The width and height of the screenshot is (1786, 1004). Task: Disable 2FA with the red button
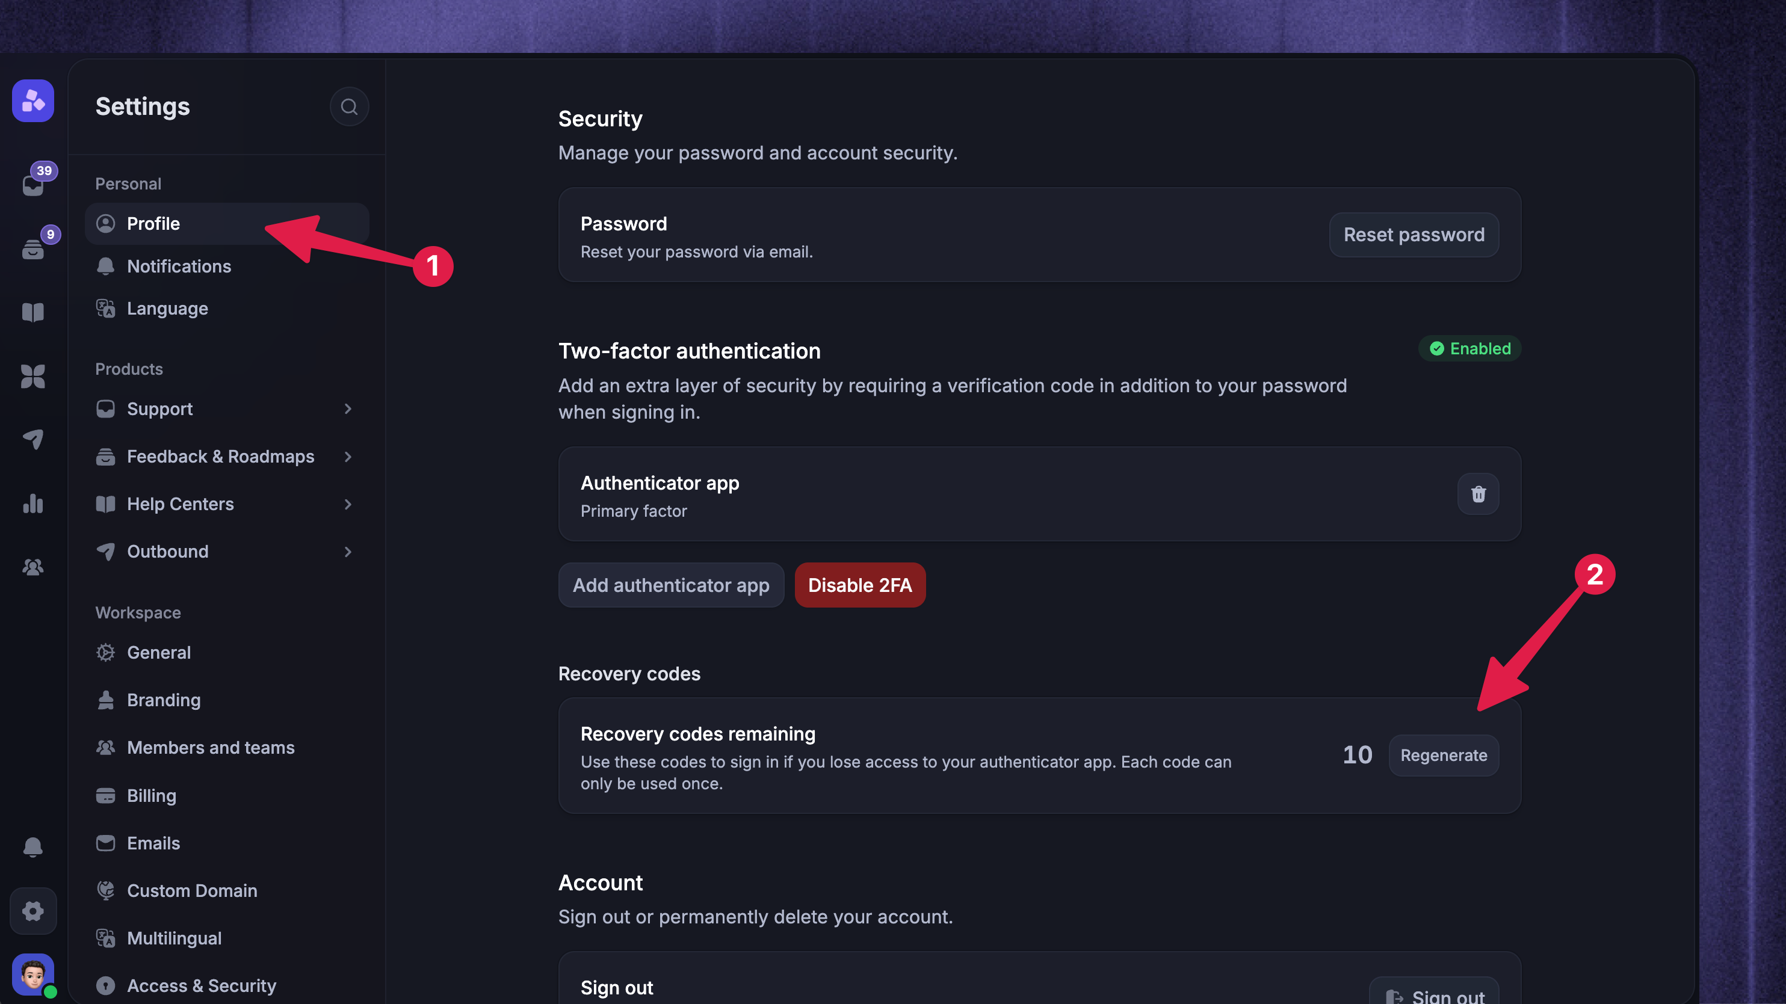coord(860,585)
